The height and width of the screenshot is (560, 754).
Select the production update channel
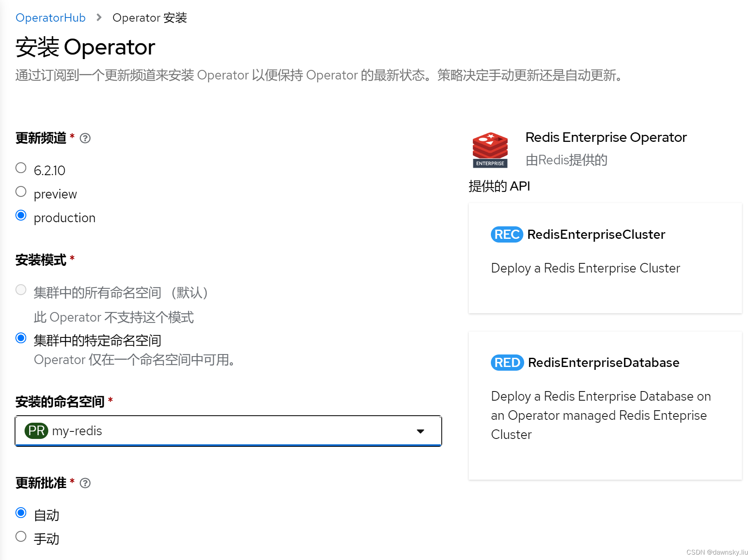pos(21,216)
